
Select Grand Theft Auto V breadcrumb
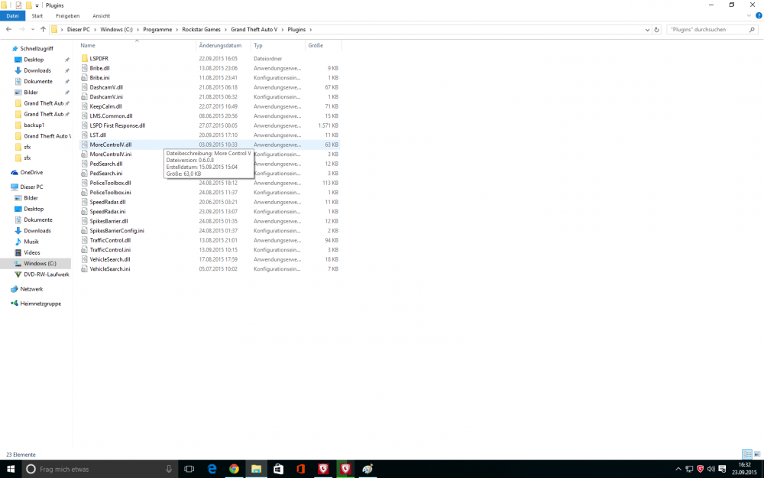[254, 30]
